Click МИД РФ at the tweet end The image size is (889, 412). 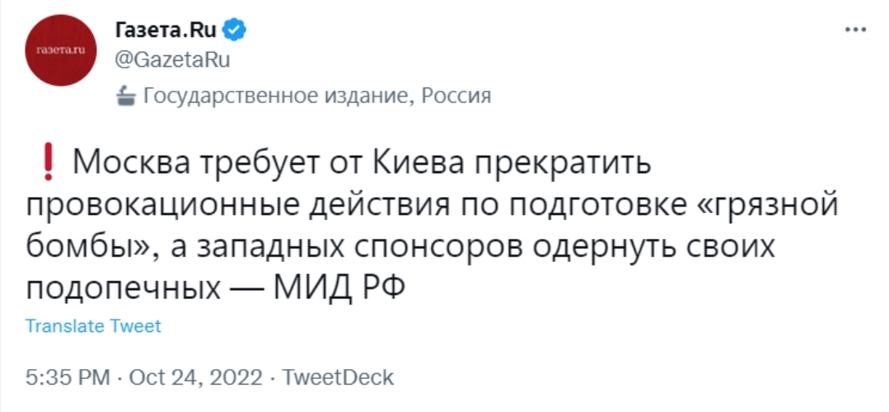(x=338, y=288)
